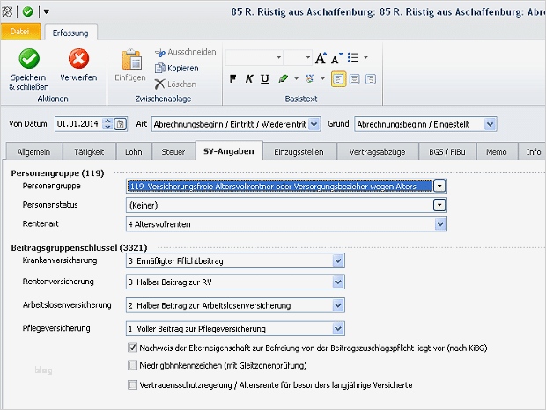The width and height of the screenshot is (546, 410).
Task: Click the Von Datum spinner arrows
Action: 108,124
